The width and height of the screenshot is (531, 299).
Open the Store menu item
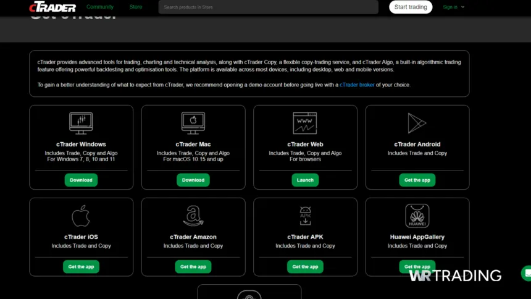[x=135, y=7]
